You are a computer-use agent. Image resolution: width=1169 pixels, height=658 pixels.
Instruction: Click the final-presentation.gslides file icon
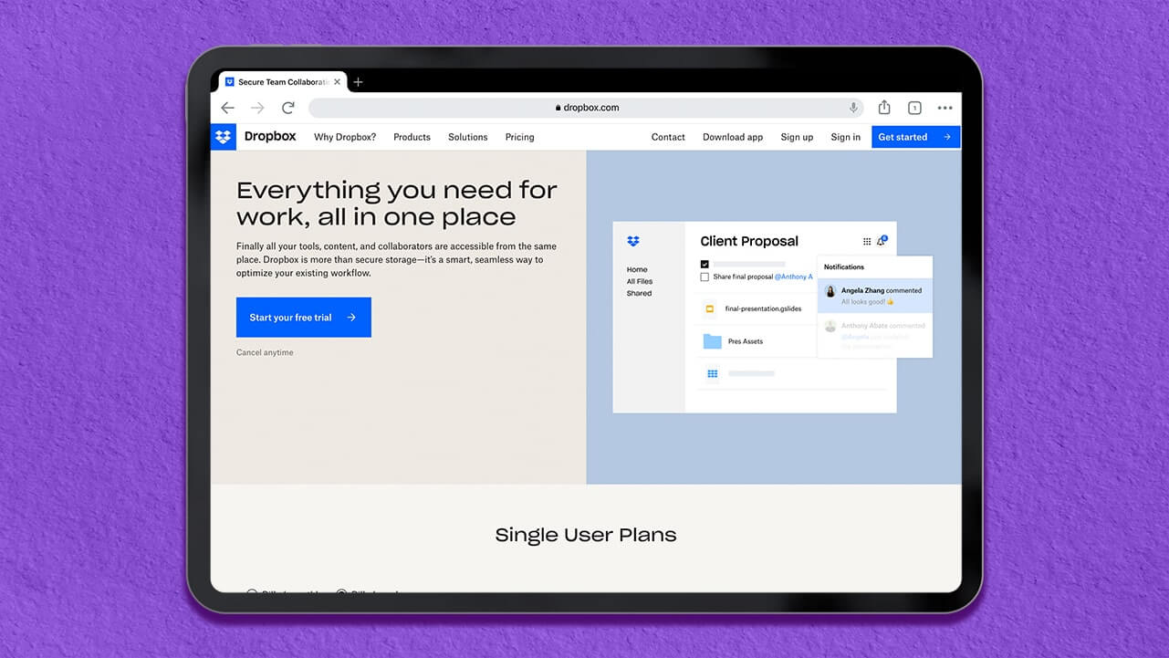pyautogui.click(x=709, y=308)
